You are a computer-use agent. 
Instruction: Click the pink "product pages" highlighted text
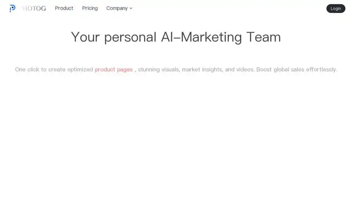click(x=114, y=70)
